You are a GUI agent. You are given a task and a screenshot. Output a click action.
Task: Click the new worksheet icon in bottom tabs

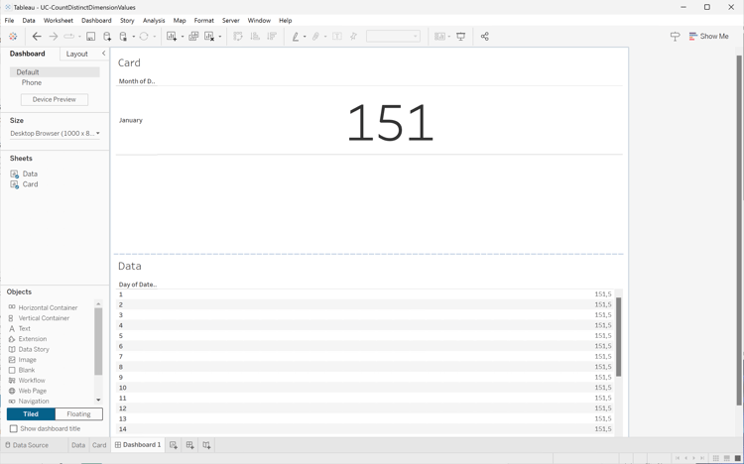(174, 445)
